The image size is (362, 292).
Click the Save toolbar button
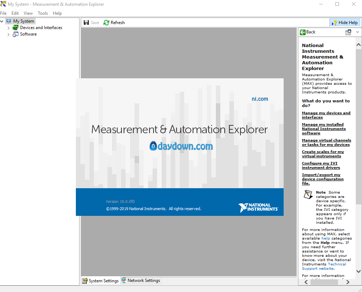tap(91, 23)
